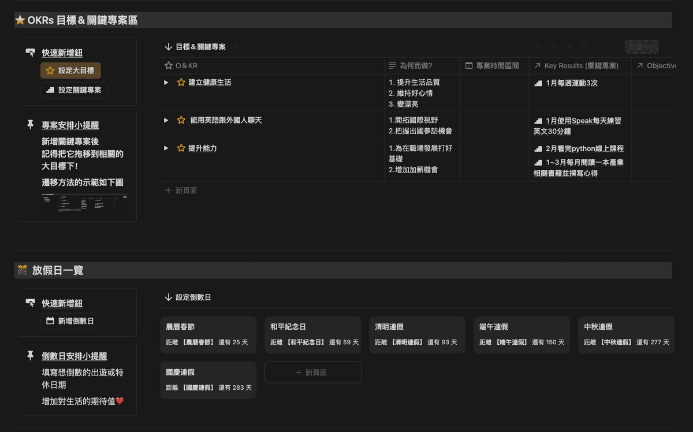Viewport: 693px width, 432px height.
Task: Open the database filter icon
Action: [x=538, y=47]
